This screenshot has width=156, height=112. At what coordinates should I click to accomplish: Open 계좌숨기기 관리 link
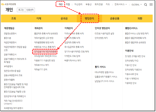(41, 69)
